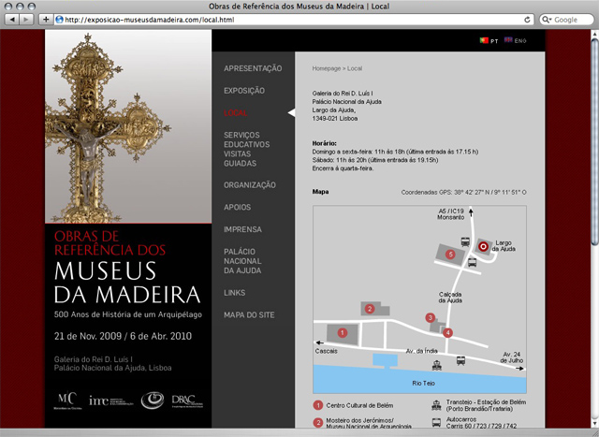The image size is (599, 437).
Task: Click legend number 1 red circle
Action: click(x=318, y=405)
